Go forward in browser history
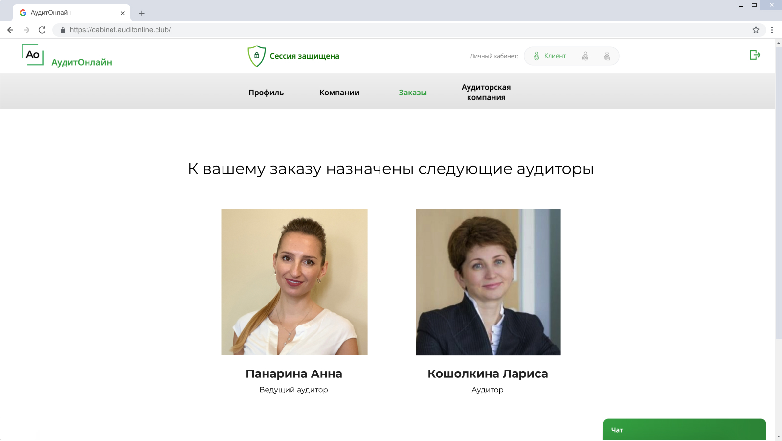The height and width of the screenshot is (441, 782). click(26, 30)
